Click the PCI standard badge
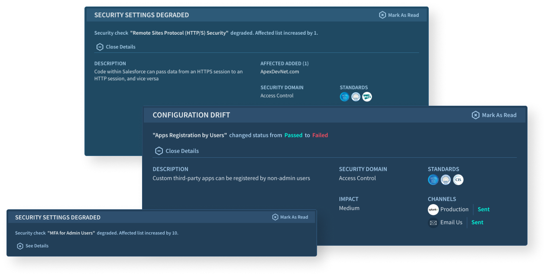 [367, 97]
